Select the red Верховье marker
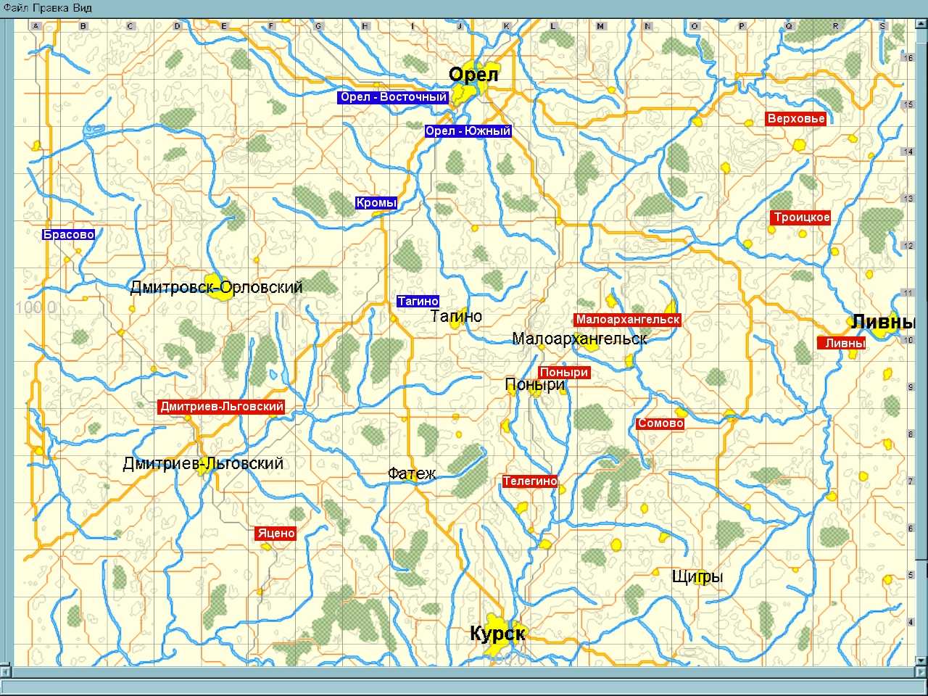928x696 pixels. pyautogui.click(x=796, y=119)
